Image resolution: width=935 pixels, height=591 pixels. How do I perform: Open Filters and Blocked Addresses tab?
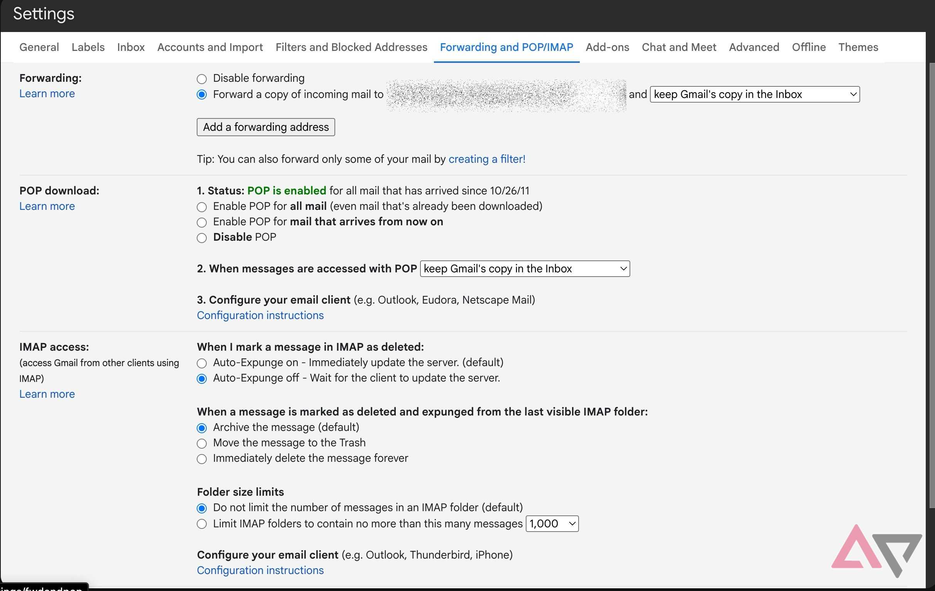351,47
